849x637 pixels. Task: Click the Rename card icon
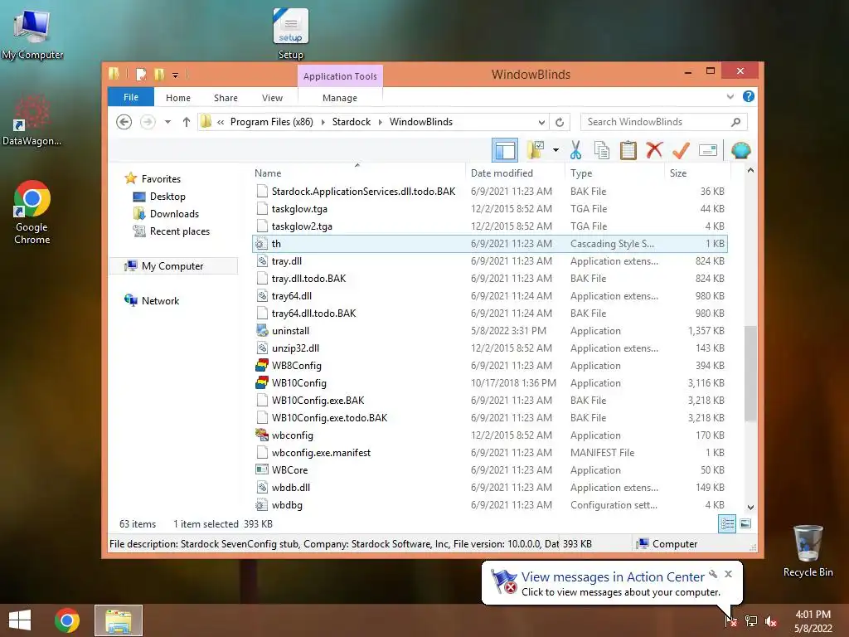[x=708, y=150]
